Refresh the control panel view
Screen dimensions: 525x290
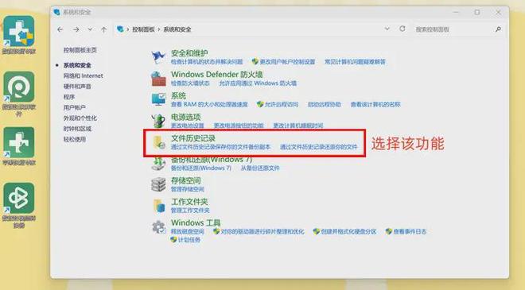[x=402, y=29]
